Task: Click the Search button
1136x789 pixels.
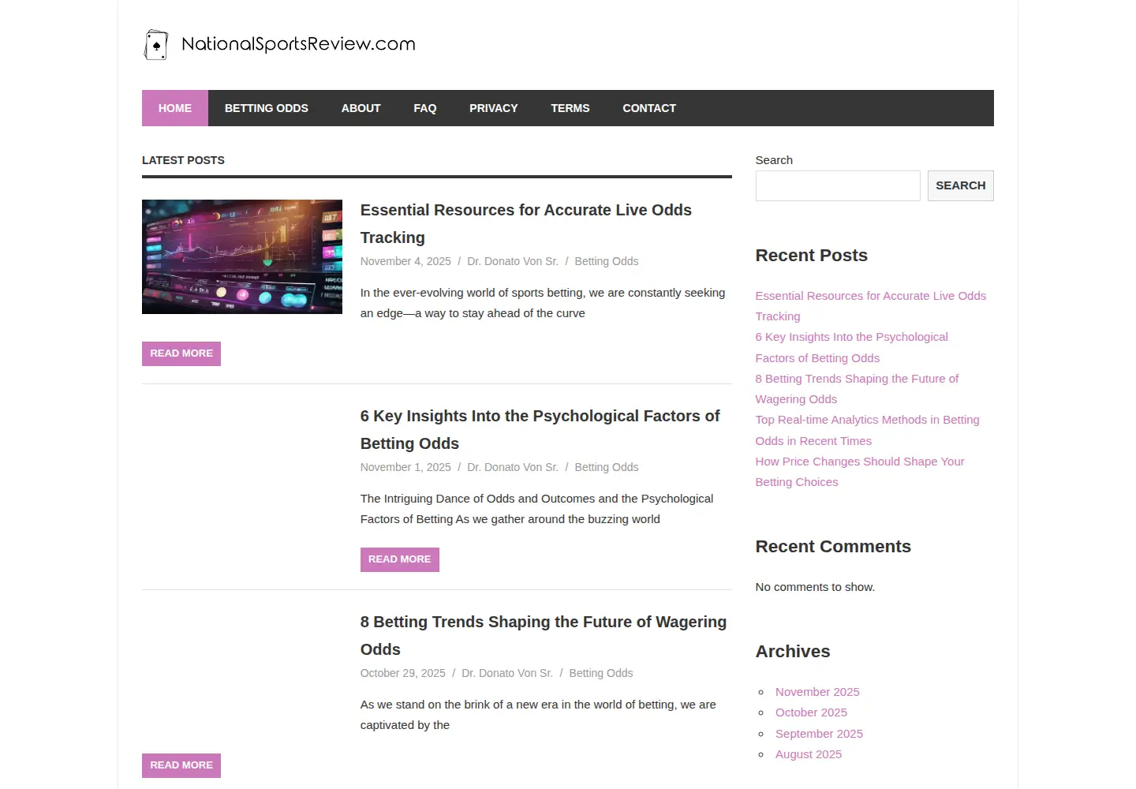Action: coord(961,185)
